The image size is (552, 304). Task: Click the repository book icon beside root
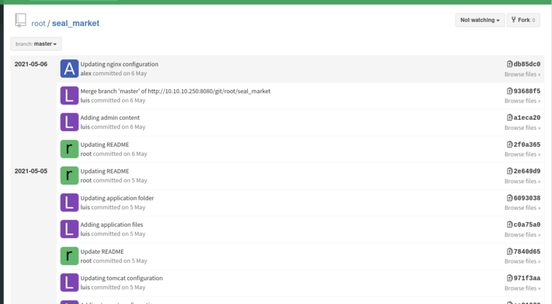(x=20, y=21)
